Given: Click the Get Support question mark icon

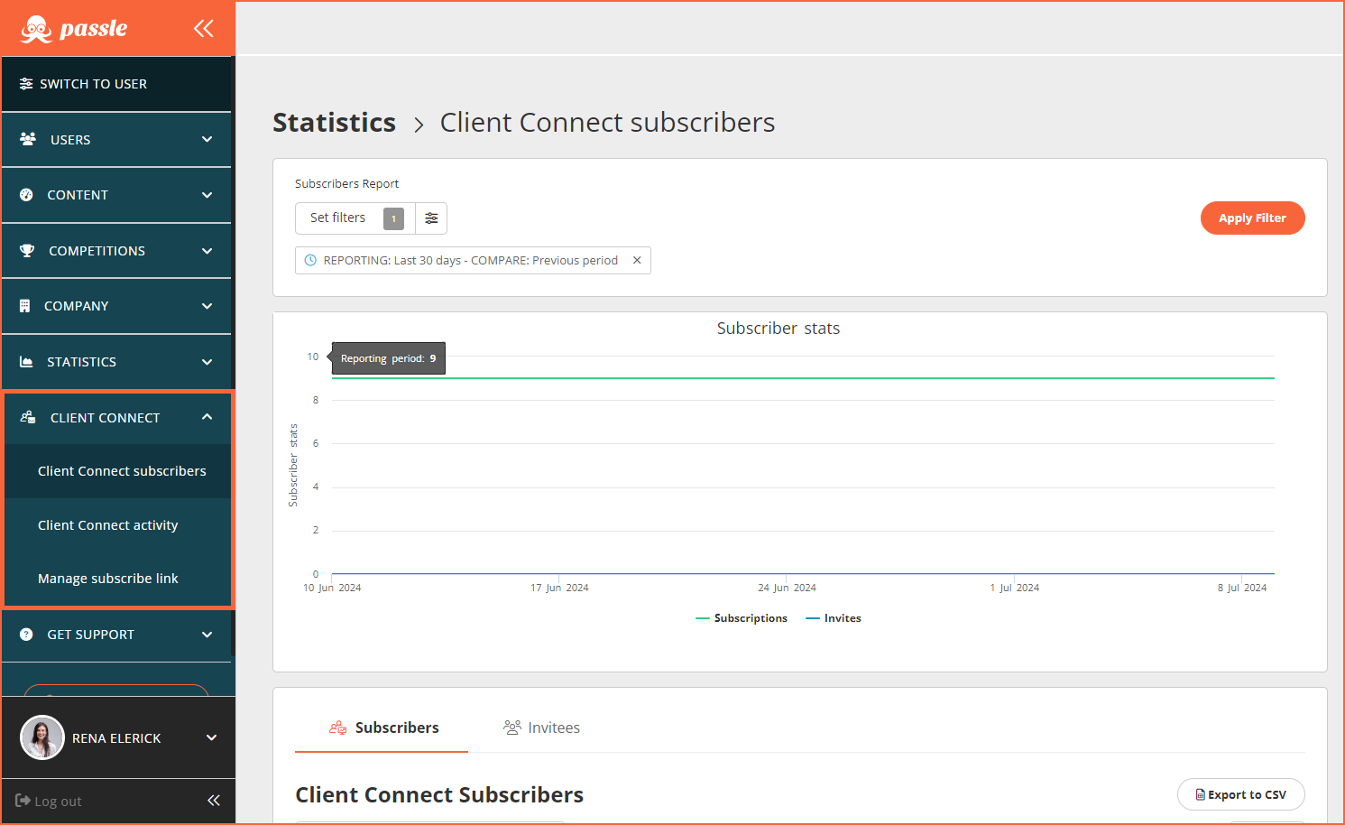Looking at the screenshot, I should pos(26,635).
